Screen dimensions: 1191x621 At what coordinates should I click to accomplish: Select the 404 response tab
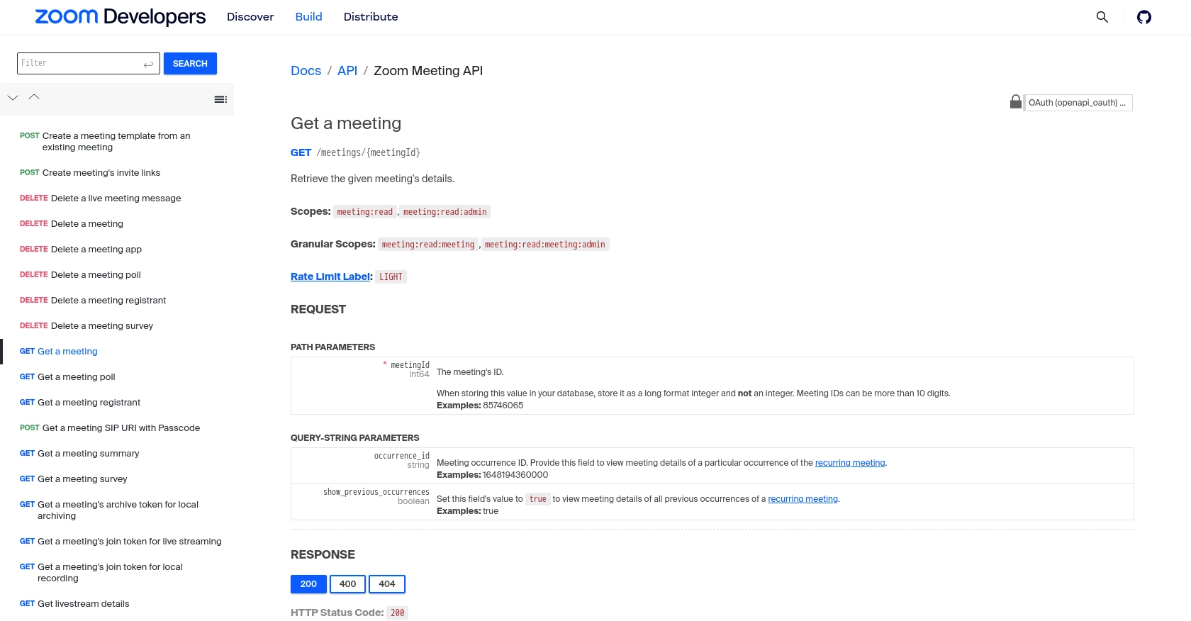point(387,584)
